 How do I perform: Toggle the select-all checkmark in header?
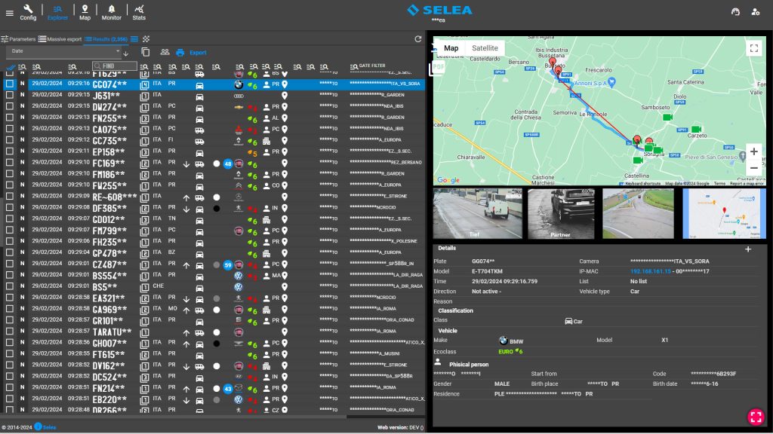(x=11, y=67)
